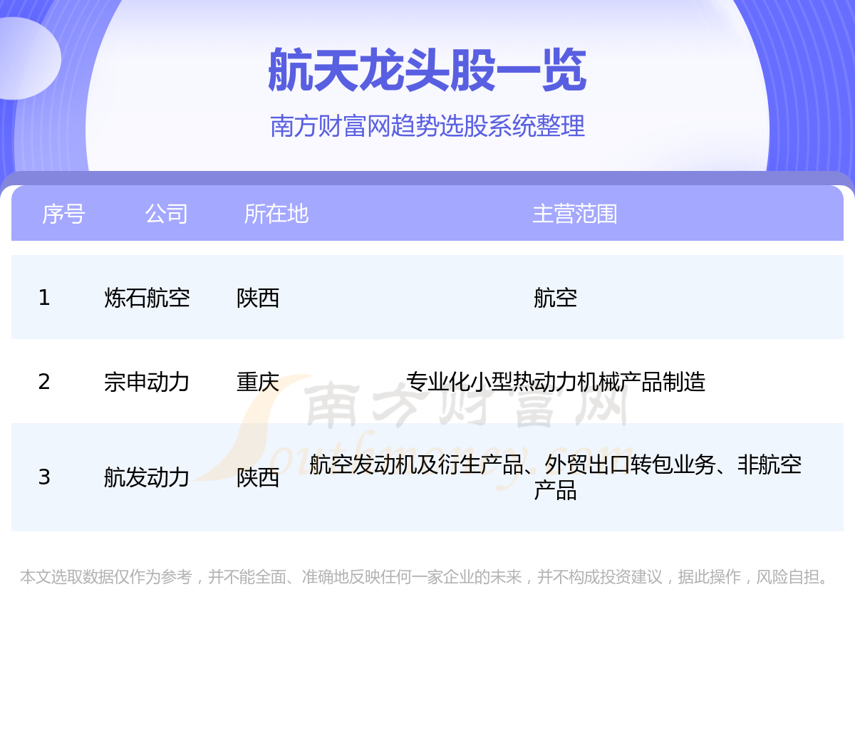
Task: Select row number 3 cell
Action: 44,477
